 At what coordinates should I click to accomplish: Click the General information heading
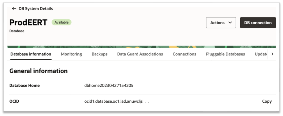[38, 71]
